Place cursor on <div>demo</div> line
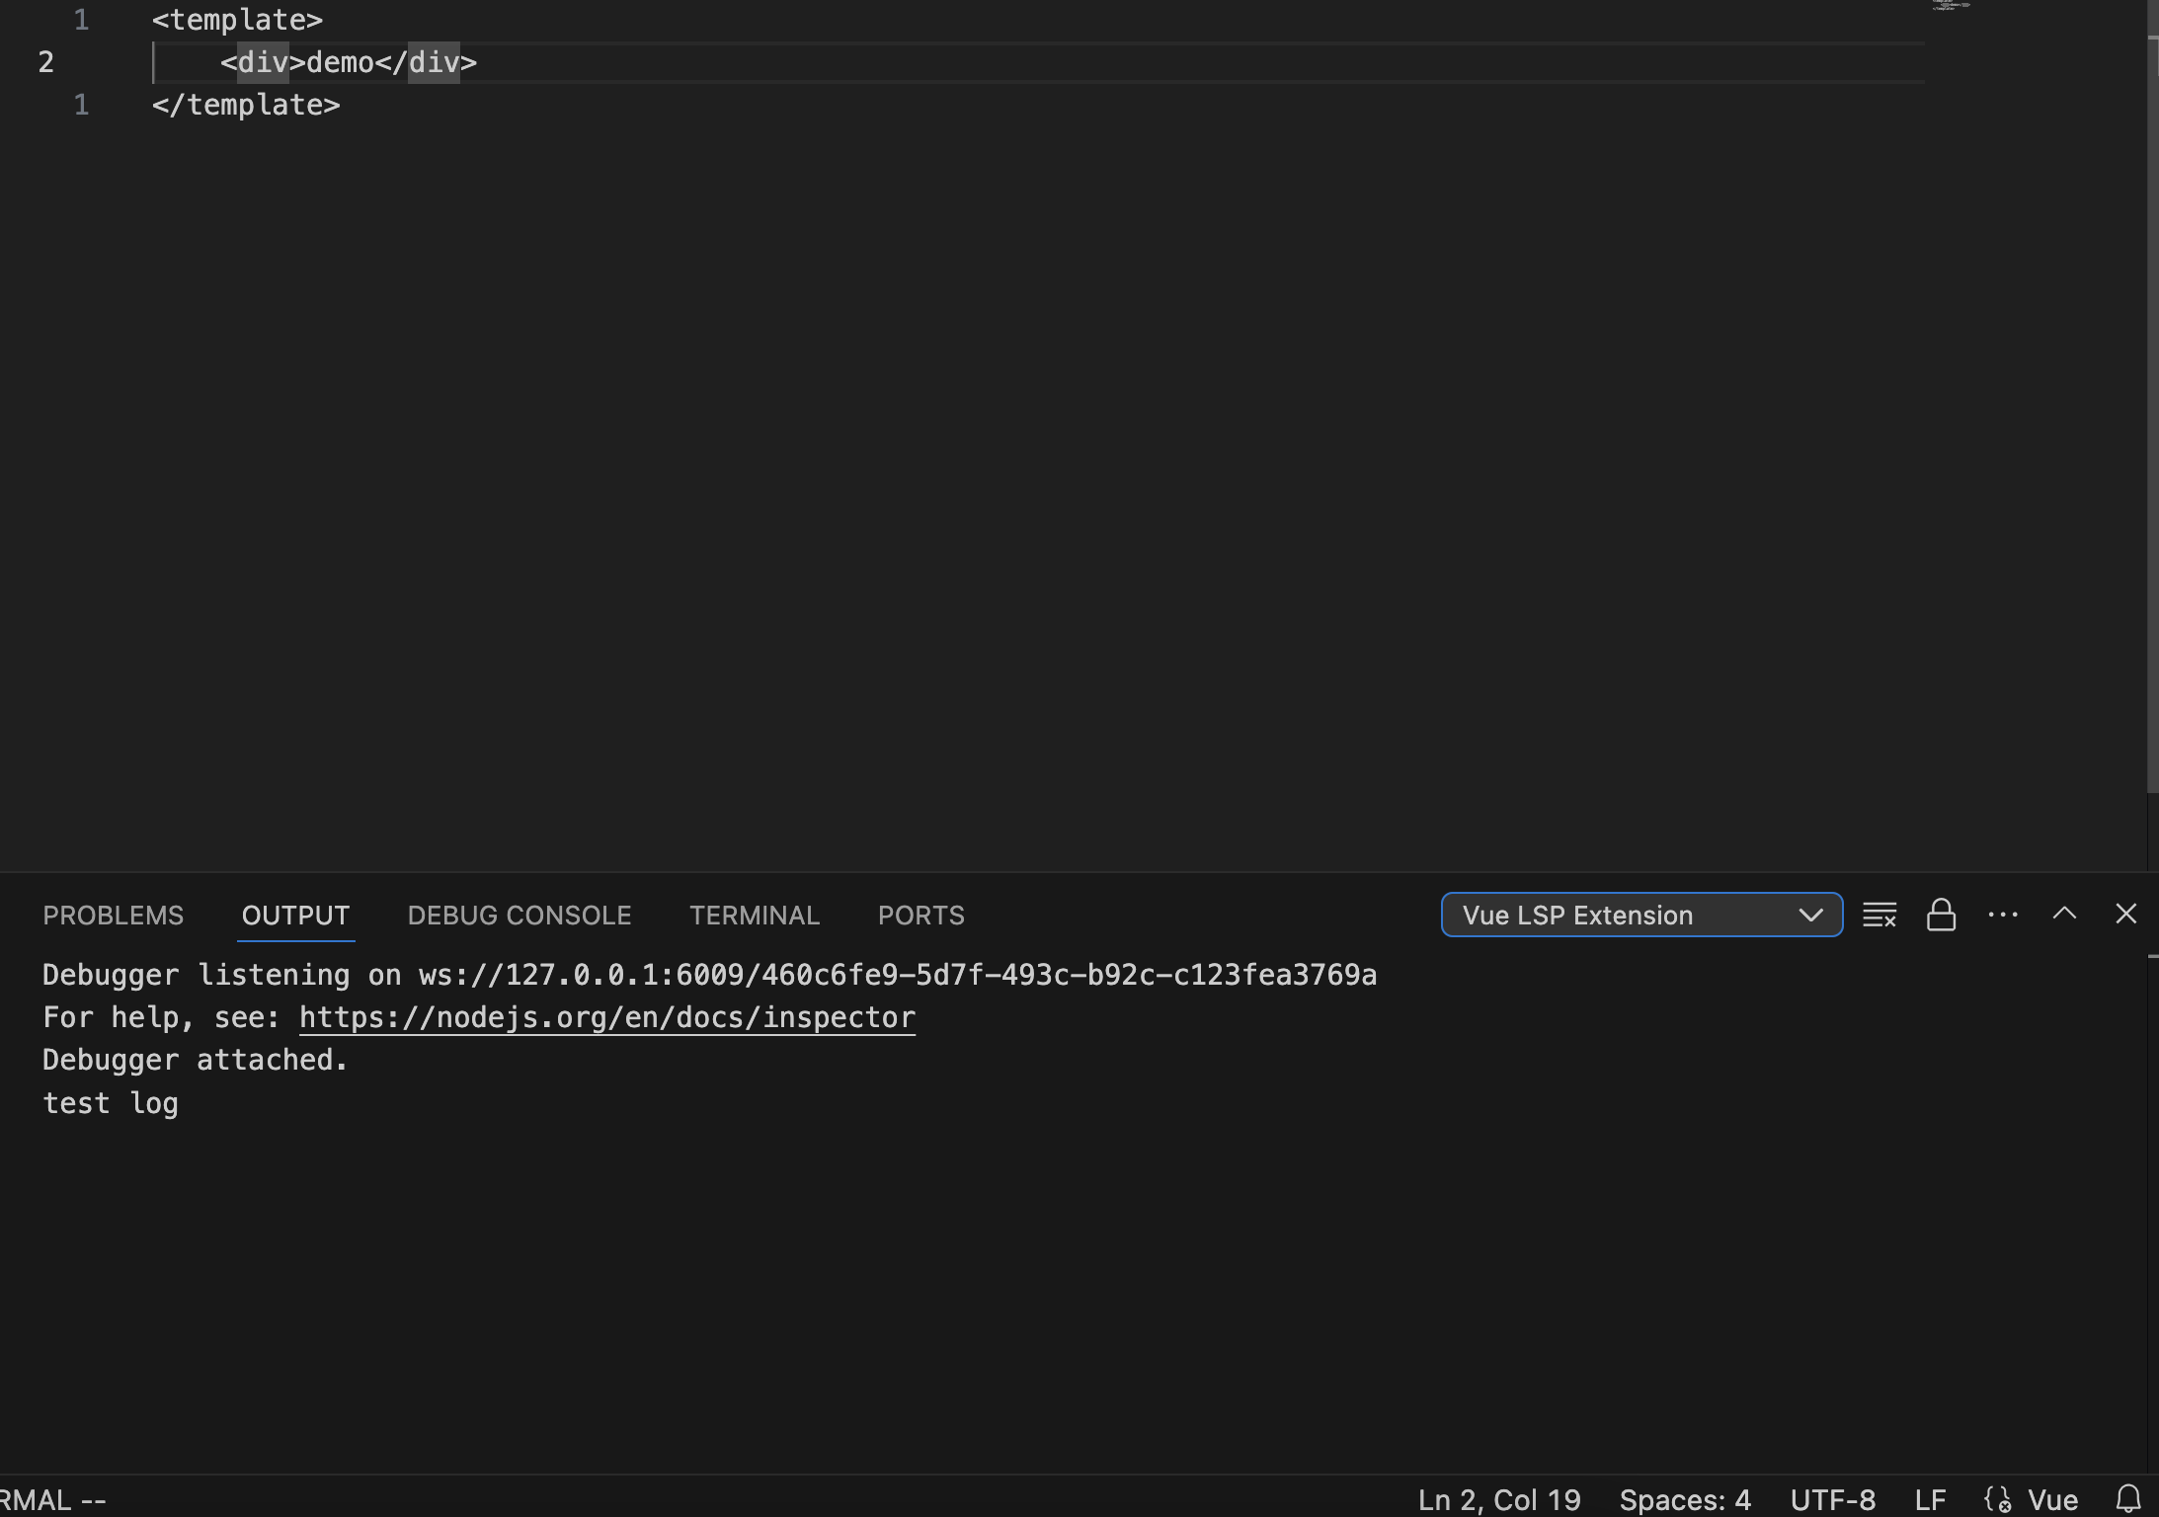2159x1517 pixels. [349, 62]
